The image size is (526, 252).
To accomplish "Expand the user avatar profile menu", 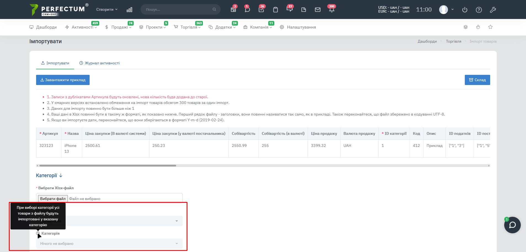I will click(446, 10).
